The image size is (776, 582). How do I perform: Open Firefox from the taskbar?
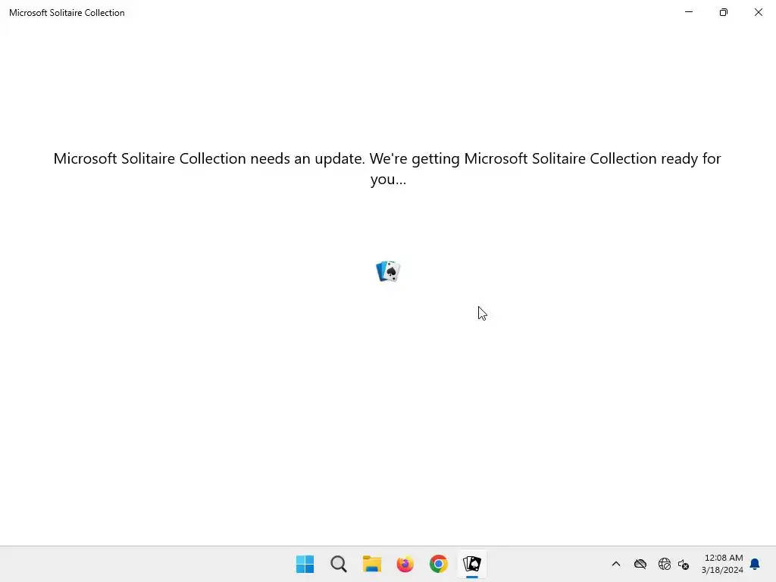click(x=405, y=564)
